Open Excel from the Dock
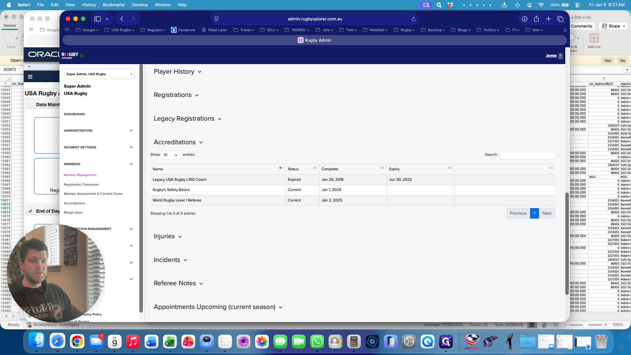Image resolution: width=631 pixels, height=355 pixels. [170, 342]
